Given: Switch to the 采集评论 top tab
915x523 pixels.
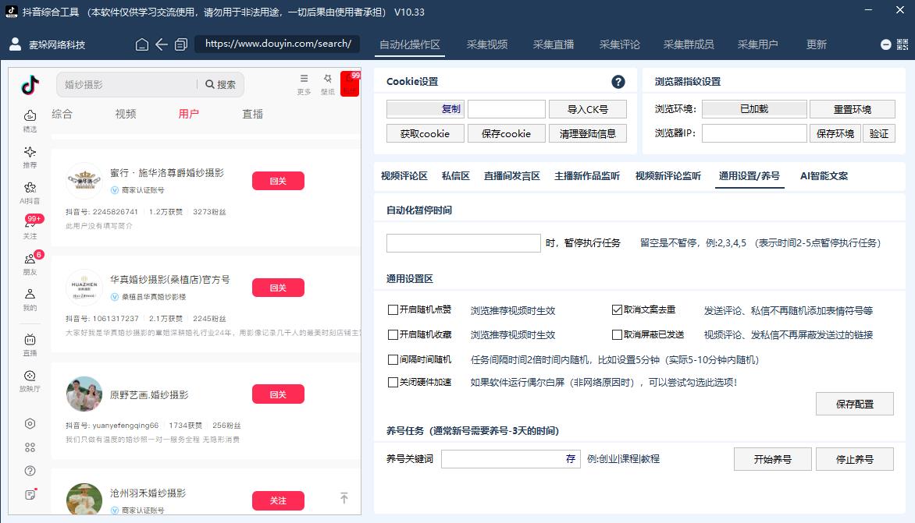Looking at the screenshot, I should [620, 44].
